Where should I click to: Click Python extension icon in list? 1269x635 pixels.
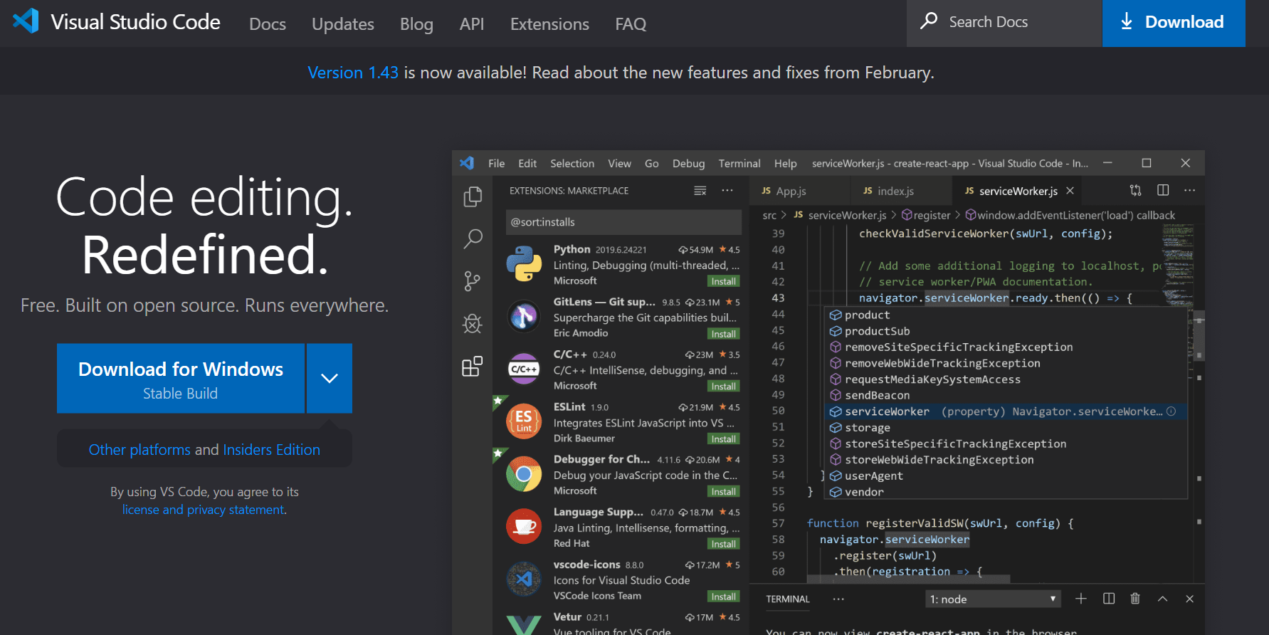point(524,264)
